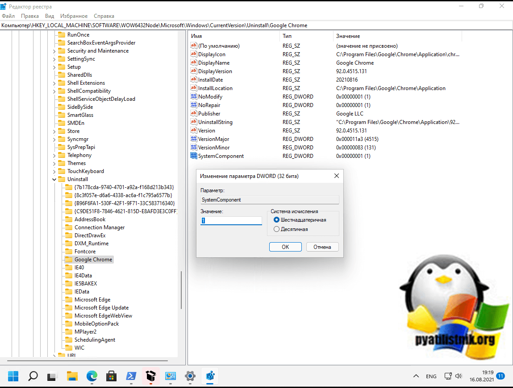
Task: Click the Значение input field
Action: click(x=231, y=221)
